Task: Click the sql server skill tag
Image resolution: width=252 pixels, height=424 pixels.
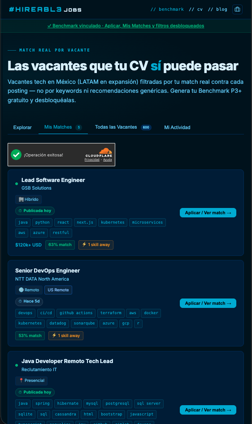Action: (x=149, y=404)
